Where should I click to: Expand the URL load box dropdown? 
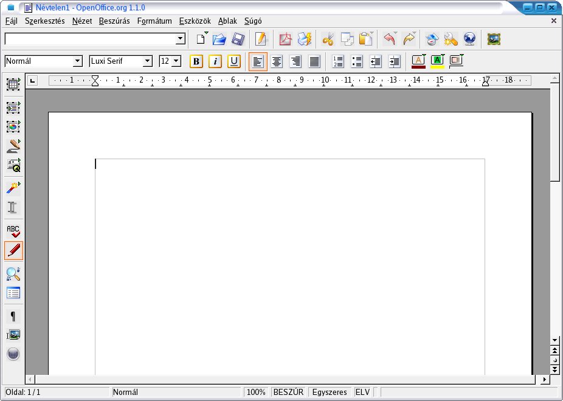[180, 39]
